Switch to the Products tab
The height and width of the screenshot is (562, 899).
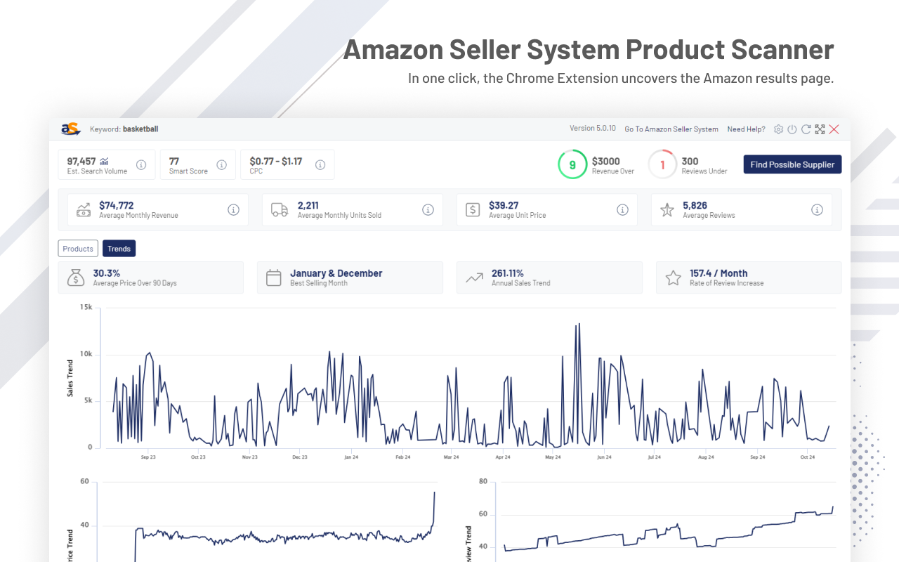tap(77, 248)
